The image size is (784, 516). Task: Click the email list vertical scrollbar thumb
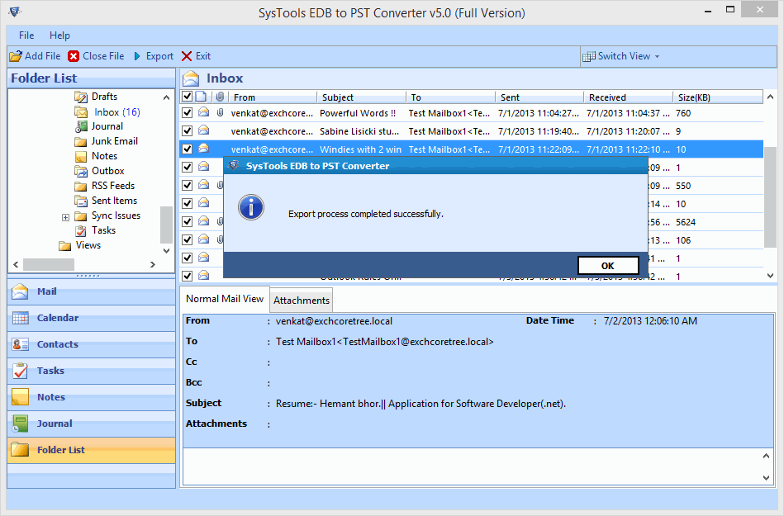770,197
